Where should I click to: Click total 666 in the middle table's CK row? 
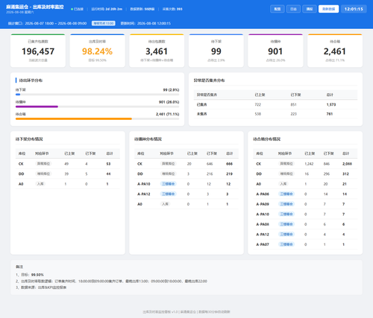[229, 164]
